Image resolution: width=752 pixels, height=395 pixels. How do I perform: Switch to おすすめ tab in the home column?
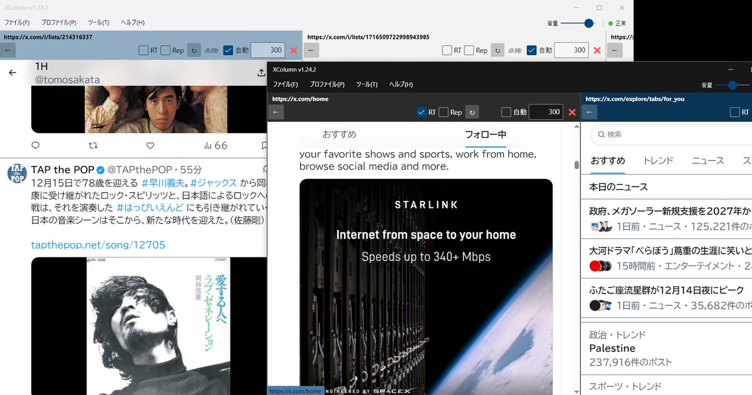[340, 135]
